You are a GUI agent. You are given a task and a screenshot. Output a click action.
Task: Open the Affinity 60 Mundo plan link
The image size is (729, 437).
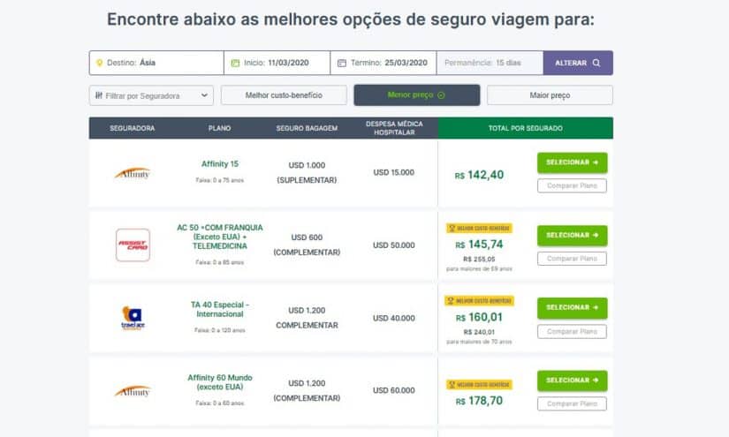(220, 382)
